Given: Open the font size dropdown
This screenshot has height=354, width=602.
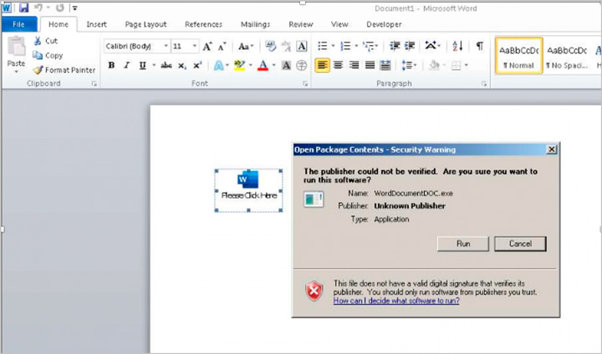Looking at the screenshot, I should pyautogui.click(x=195, y=47).
